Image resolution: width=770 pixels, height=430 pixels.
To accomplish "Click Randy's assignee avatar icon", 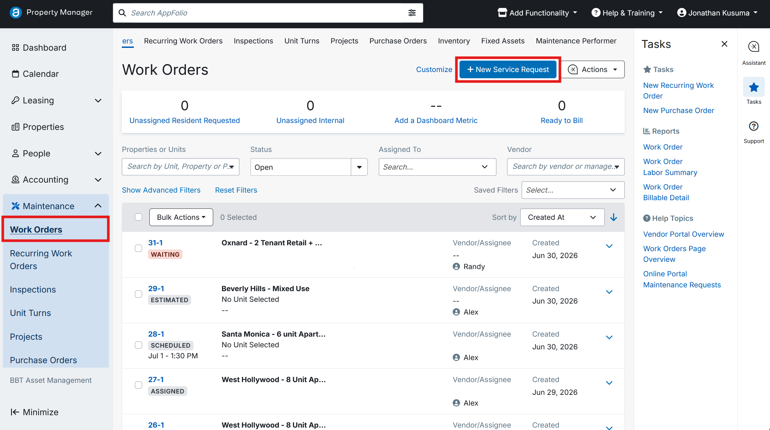I will 456,266.
